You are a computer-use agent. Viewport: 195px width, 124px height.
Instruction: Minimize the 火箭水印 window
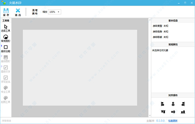[x=179, y=3]
